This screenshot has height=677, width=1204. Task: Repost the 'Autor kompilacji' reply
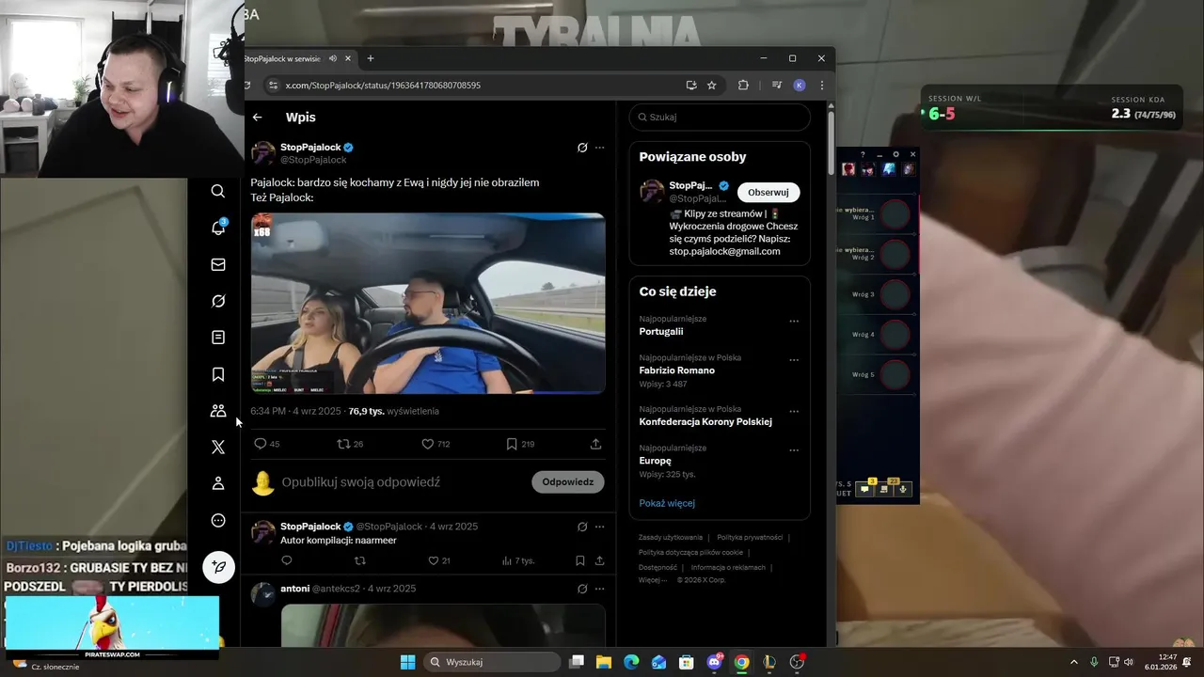click(359, 560)
